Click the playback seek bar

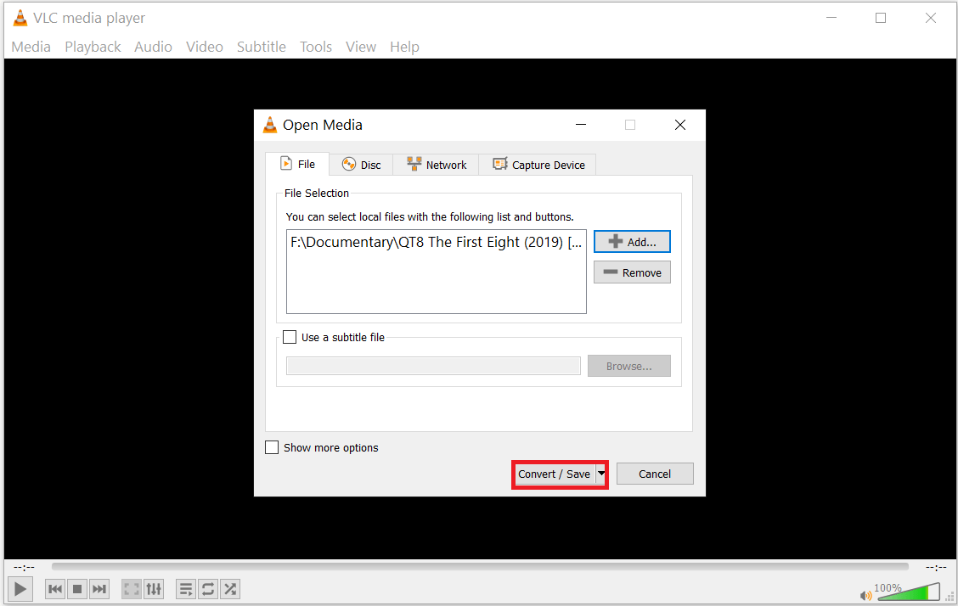(x=480, y=567)
